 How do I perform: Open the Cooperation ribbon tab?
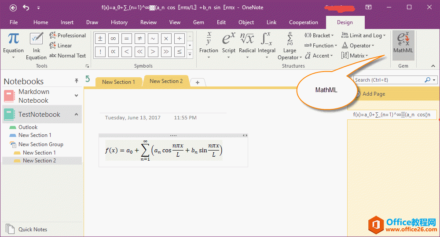click(304, 22)
